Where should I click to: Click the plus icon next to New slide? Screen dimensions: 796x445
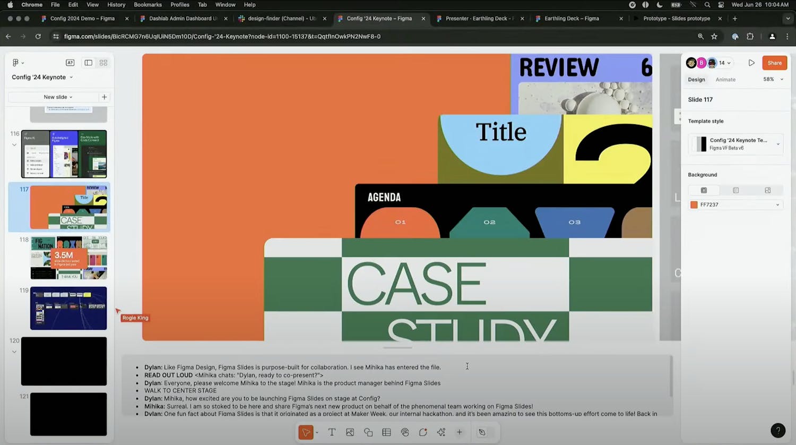[105, 97]
